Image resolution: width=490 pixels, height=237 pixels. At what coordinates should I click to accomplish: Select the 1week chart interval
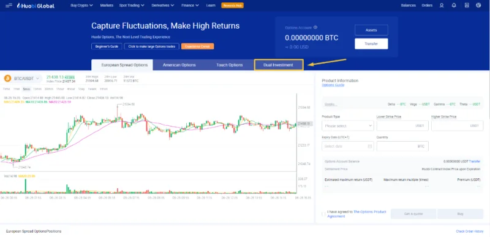pos(92,89)
